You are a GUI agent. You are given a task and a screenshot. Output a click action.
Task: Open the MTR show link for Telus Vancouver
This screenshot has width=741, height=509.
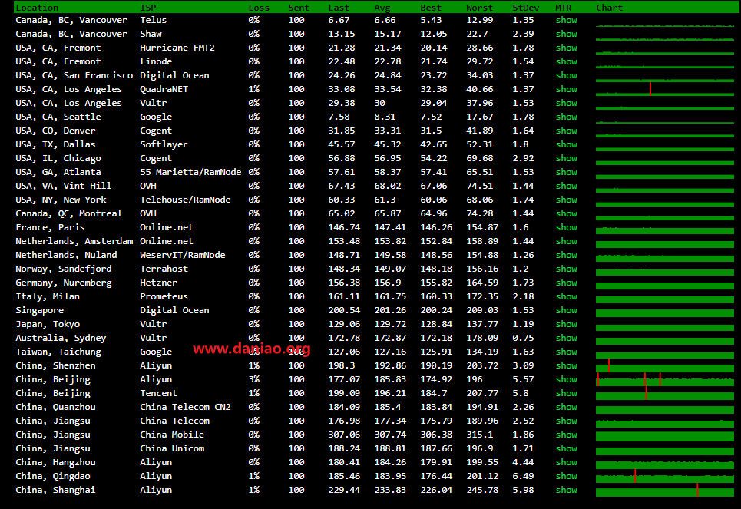coord(566,20)
